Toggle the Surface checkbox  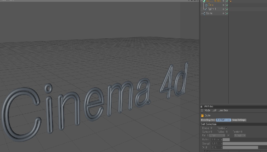[211, 132]
